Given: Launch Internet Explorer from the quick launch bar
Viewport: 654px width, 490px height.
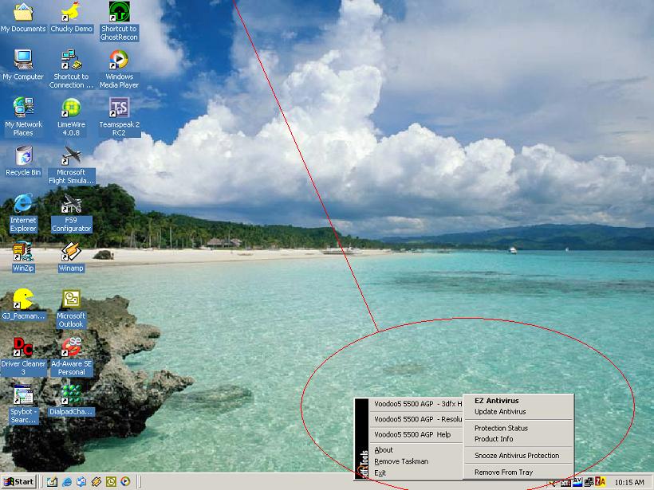Looking at the screenshot, I should [x=67, y=482].
